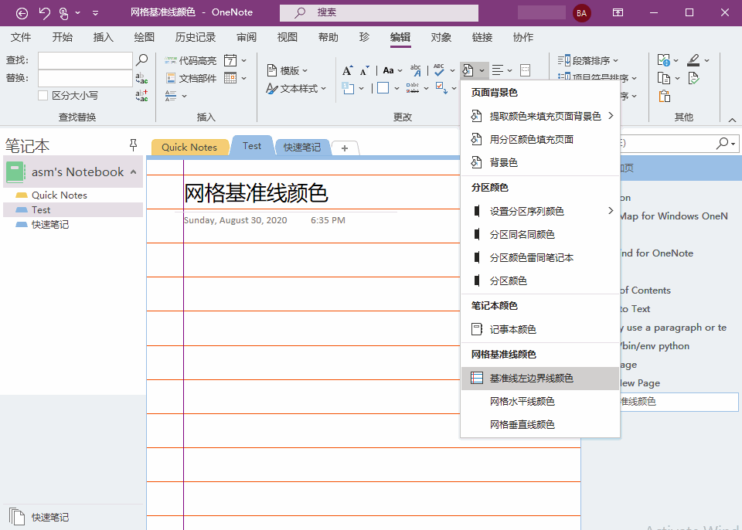
Task: Select the 背景色 menu item
Action: click(x=540, y=162)
